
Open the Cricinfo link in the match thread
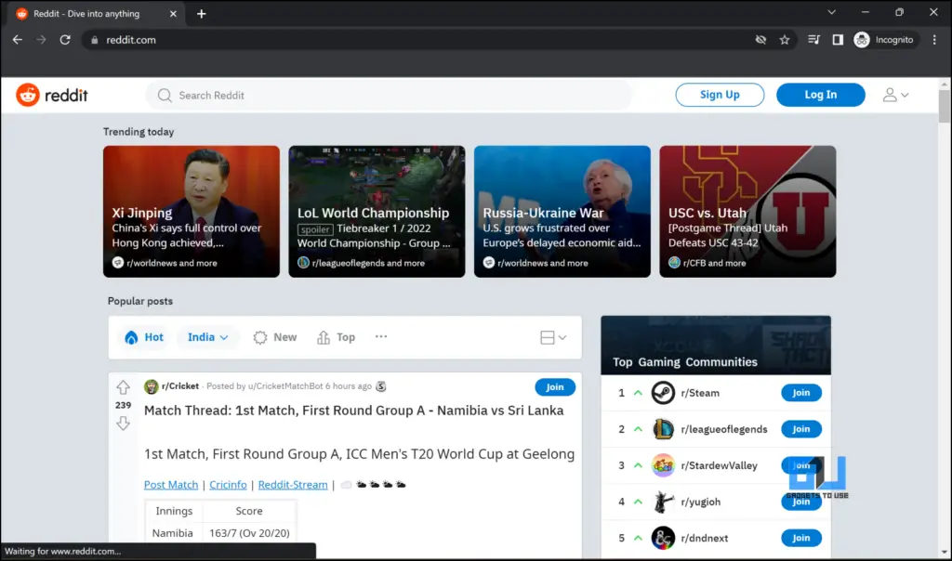pos(228,484)
